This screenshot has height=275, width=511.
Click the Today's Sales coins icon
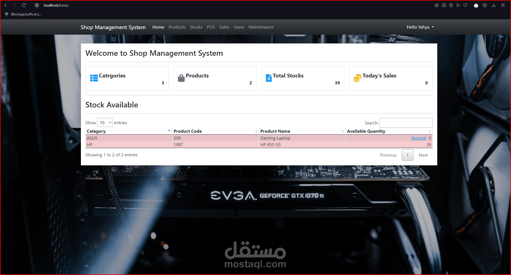[357, 78]
